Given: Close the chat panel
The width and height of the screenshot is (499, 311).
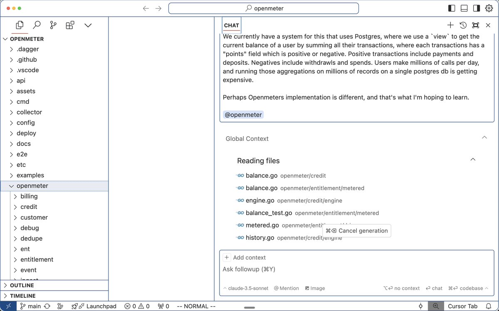Looking at the screenshot, I should point(488,25).
